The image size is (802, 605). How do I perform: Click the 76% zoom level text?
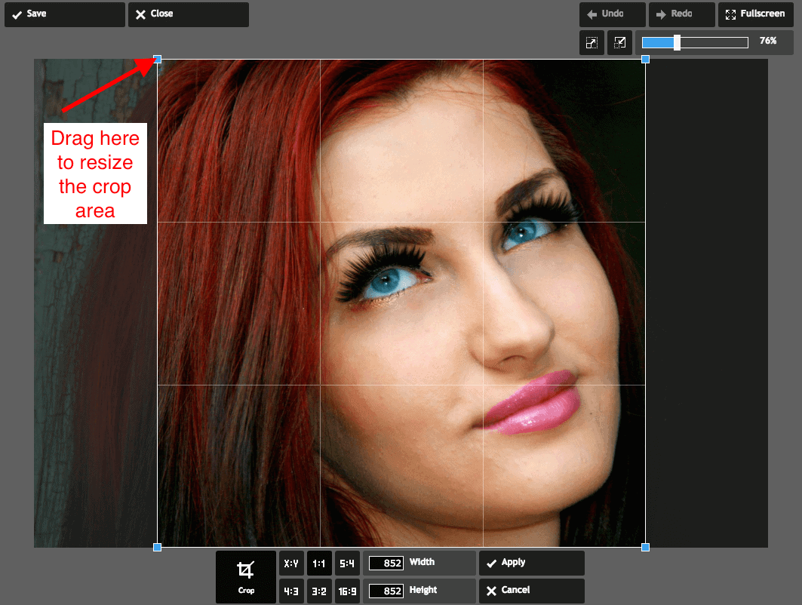coord(768,41)
